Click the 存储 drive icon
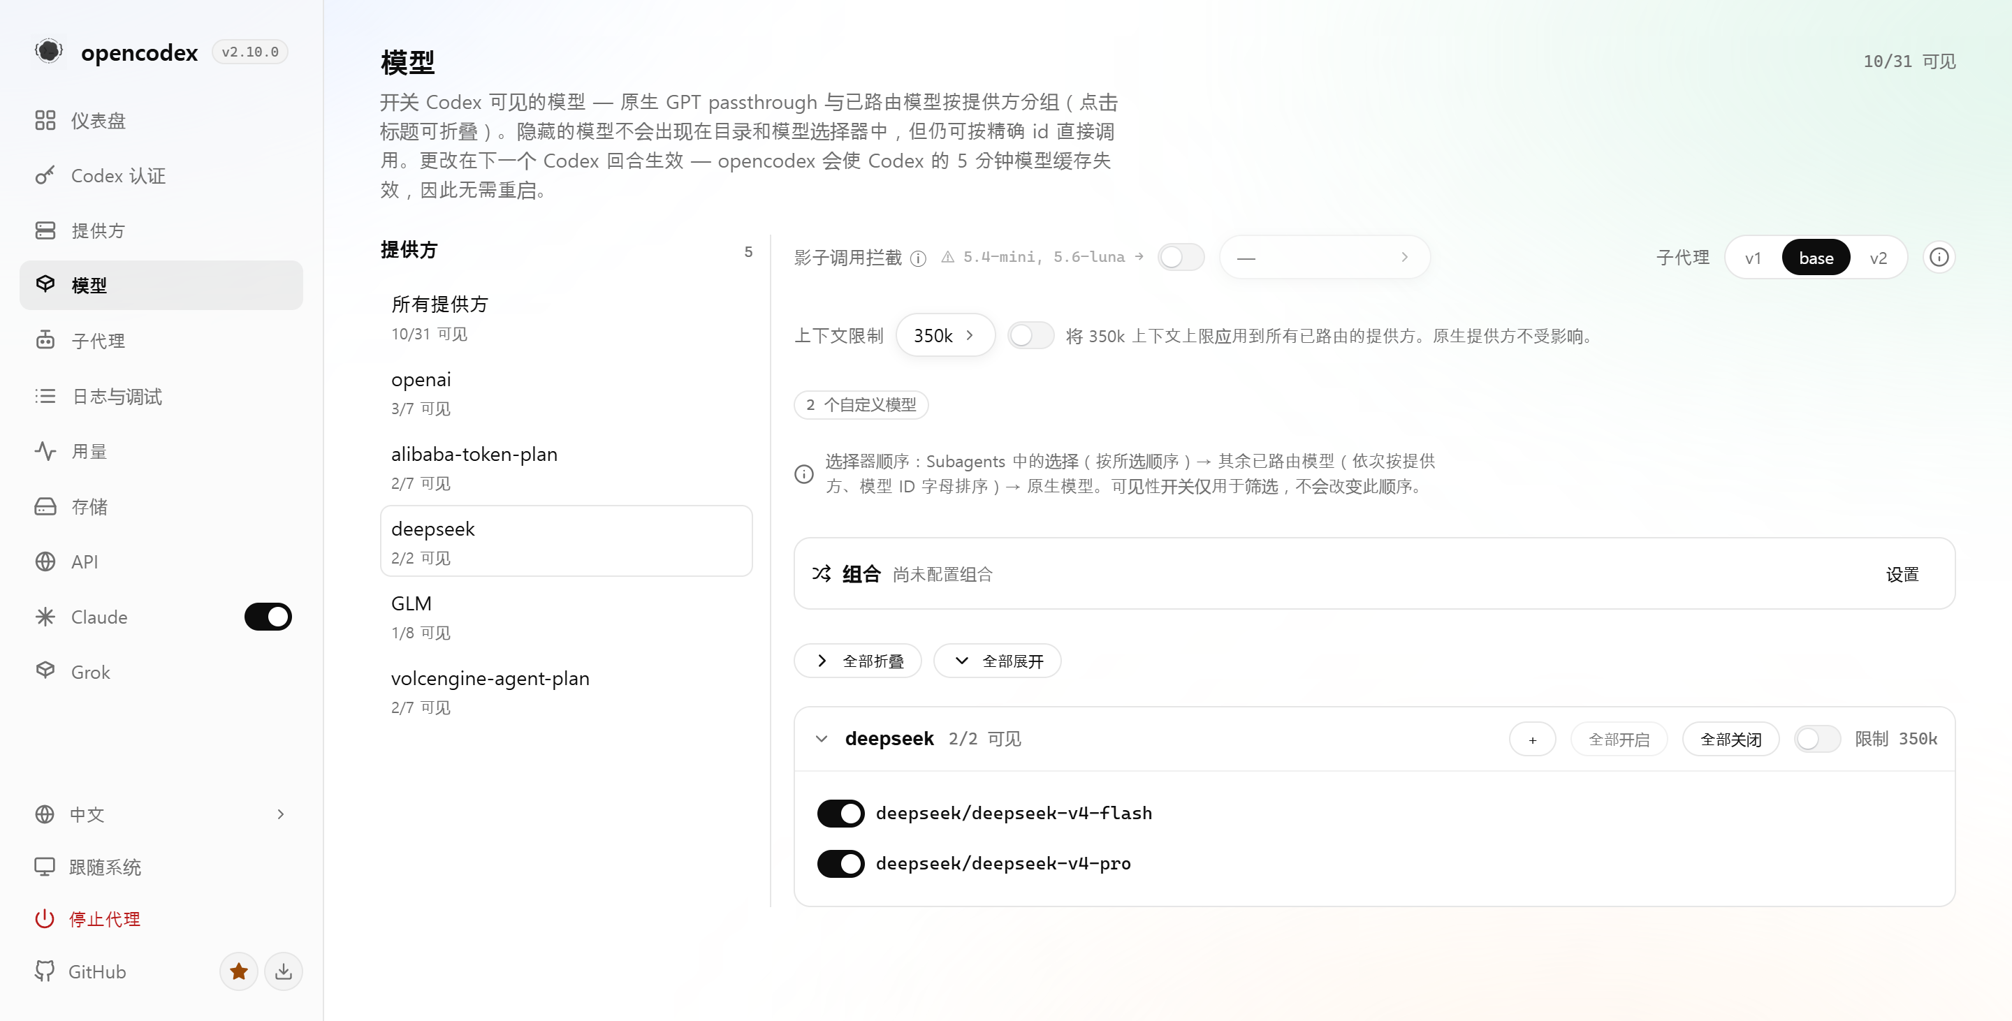The image size is (2012, 1021). [45, 506]
